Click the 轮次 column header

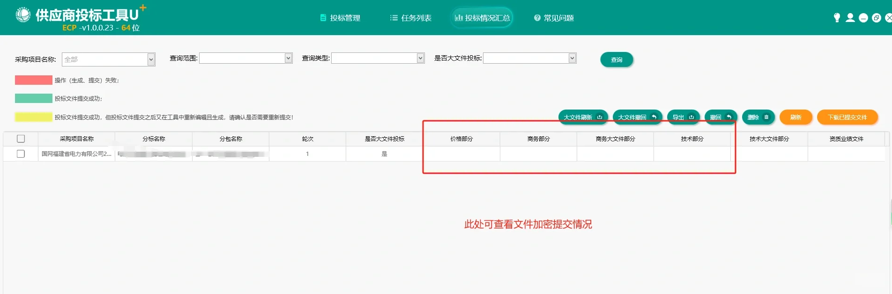(x=307, y=139)
